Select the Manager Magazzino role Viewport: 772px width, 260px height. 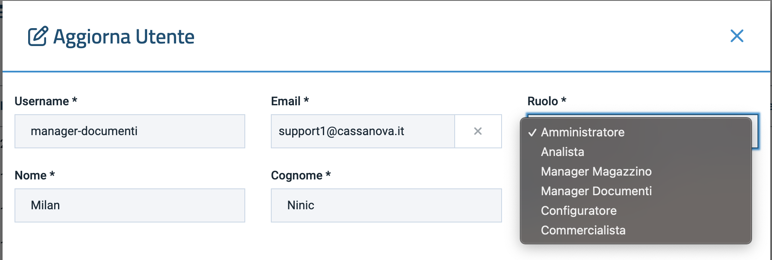[596, 171]
